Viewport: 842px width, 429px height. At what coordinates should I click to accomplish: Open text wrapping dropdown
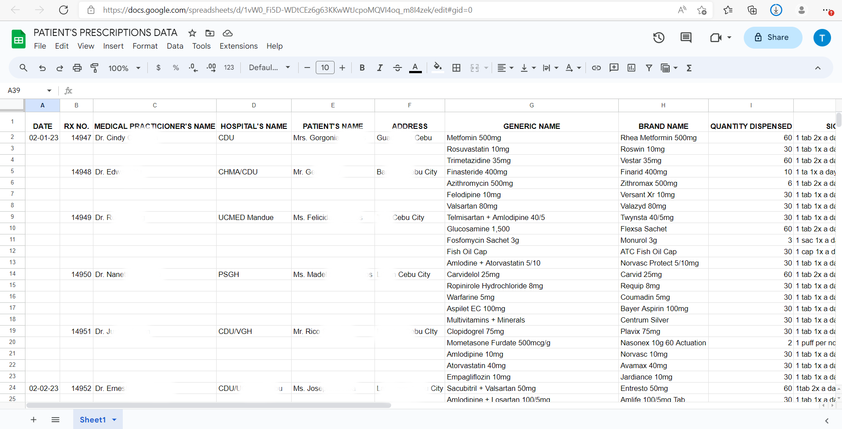(x=550, y=68)
